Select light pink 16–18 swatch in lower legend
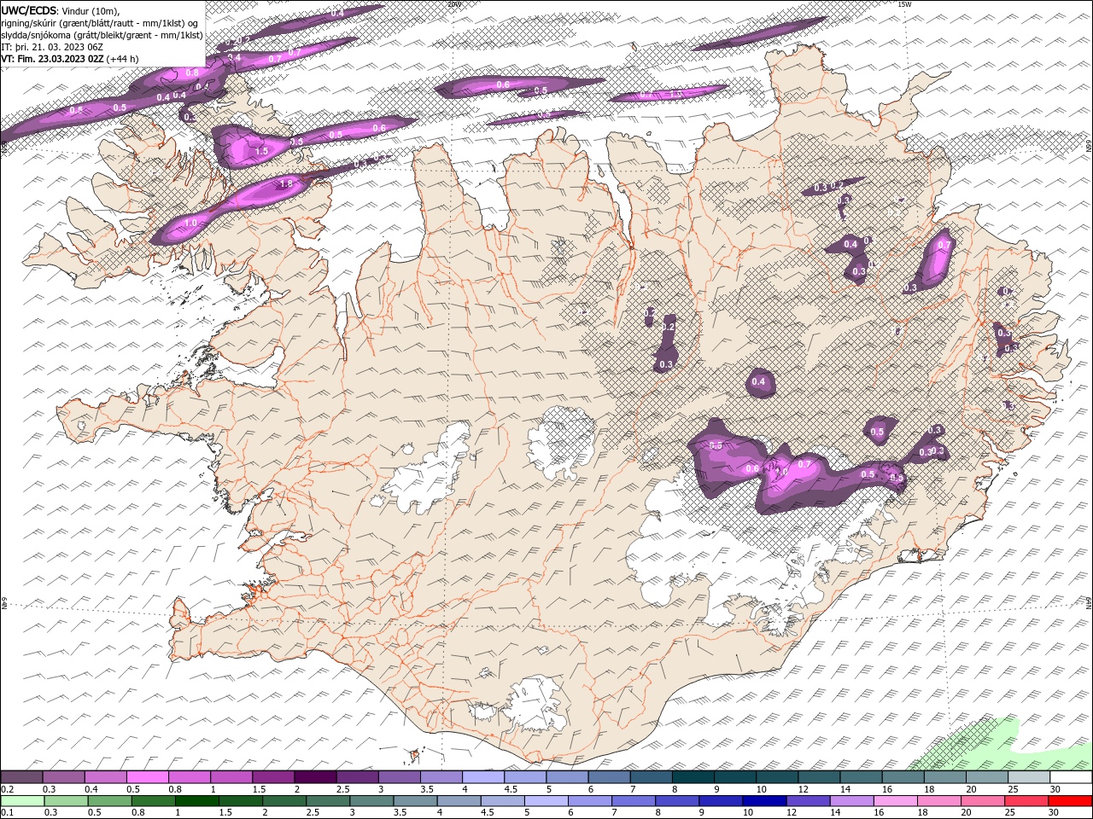Viewport: 1093px width, 819px height. click(x=896, y=801)
